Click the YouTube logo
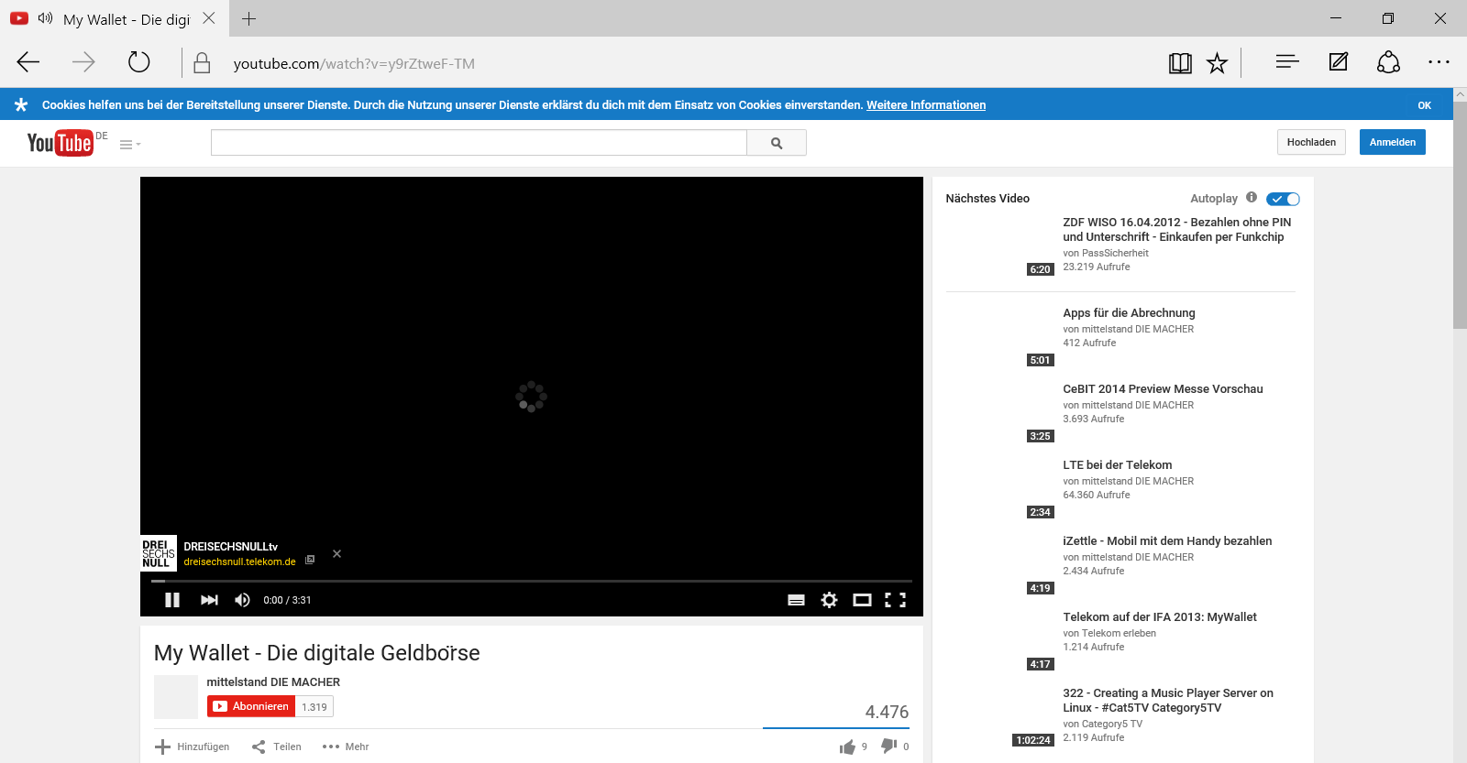The image size is (1467, 763). [60, 142]
